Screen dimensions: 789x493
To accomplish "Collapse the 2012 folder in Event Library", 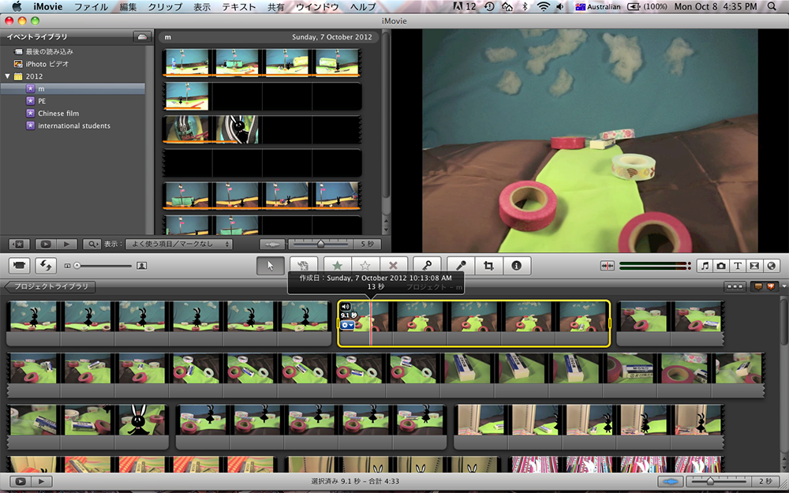I will click(8, 77).
